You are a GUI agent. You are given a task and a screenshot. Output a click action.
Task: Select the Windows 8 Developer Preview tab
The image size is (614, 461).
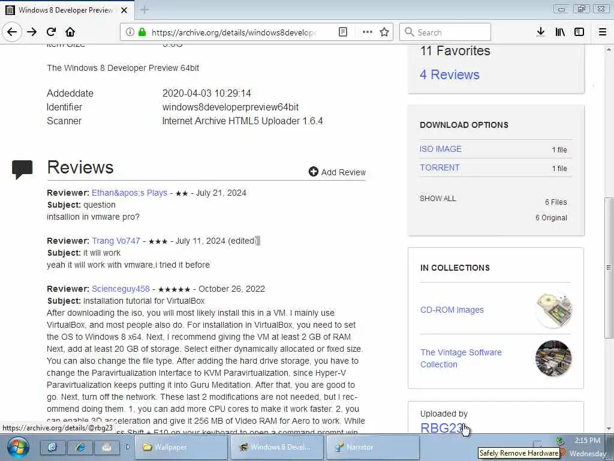[x=66, y=10]
